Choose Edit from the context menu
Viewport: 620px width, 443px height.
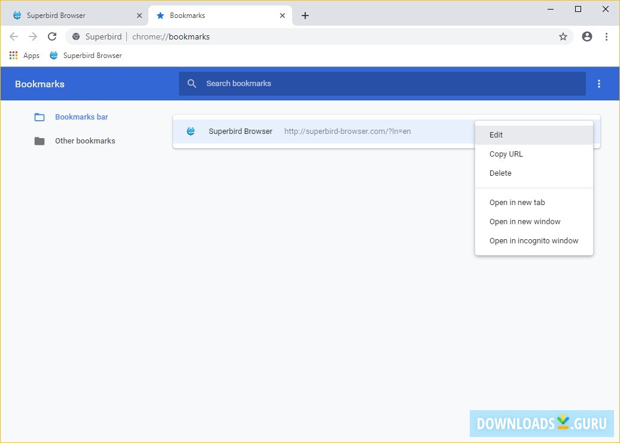[496, 135]
